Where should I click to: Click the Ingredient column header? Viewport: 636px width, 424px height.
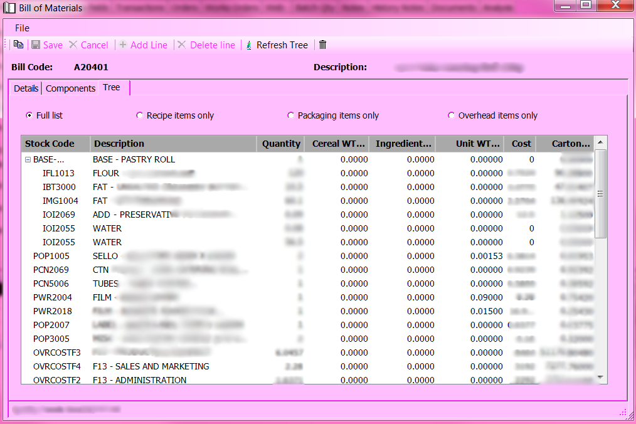click(x=403, y=144)
